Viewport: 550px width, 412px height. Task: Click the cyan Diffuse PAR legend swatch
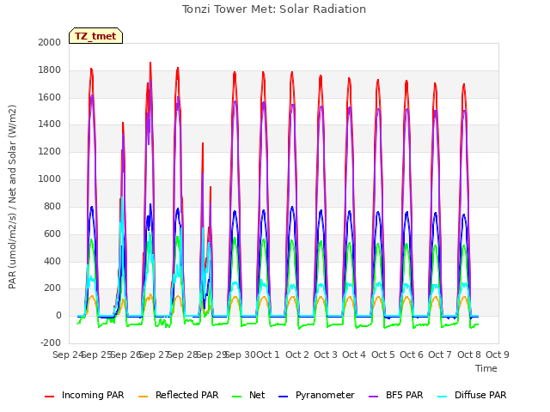click(x=443, y=397)
